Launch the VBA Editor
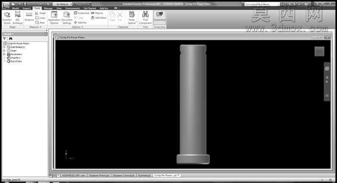The width and height of the screenshot is (337, 183). 99,18
